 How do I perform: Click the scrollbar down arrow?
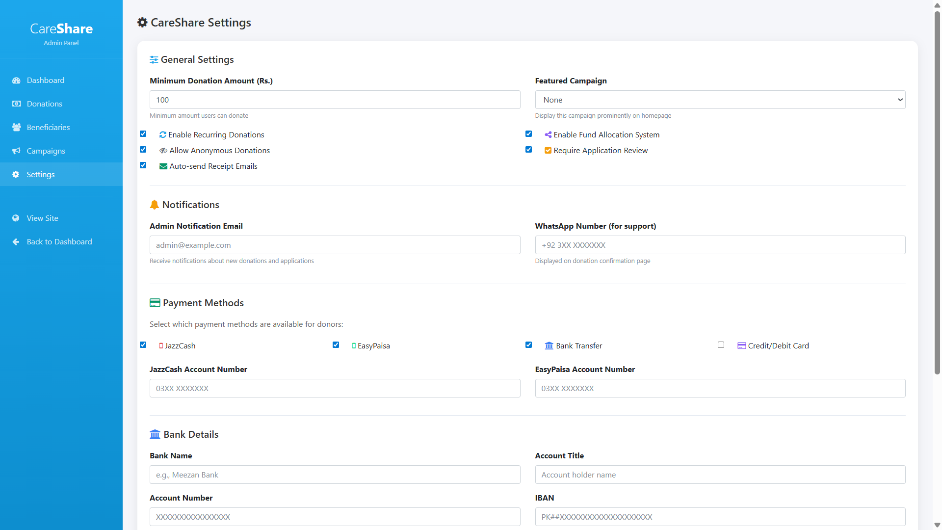point(937,525)
